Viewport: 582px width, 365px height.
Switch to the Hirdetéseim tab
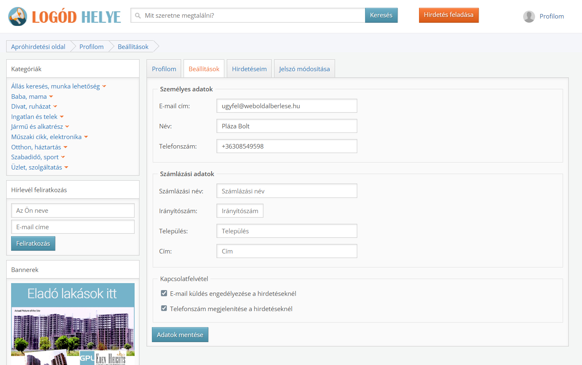(x=249, y=69)
